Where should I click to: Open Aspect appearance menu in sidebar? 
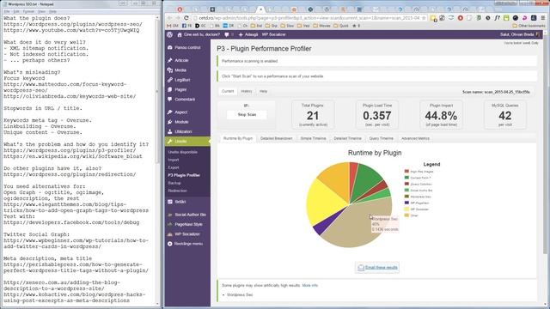[187, 112]
